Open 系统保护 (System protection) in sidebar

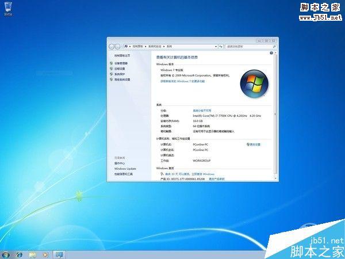(x=120, y=74)
